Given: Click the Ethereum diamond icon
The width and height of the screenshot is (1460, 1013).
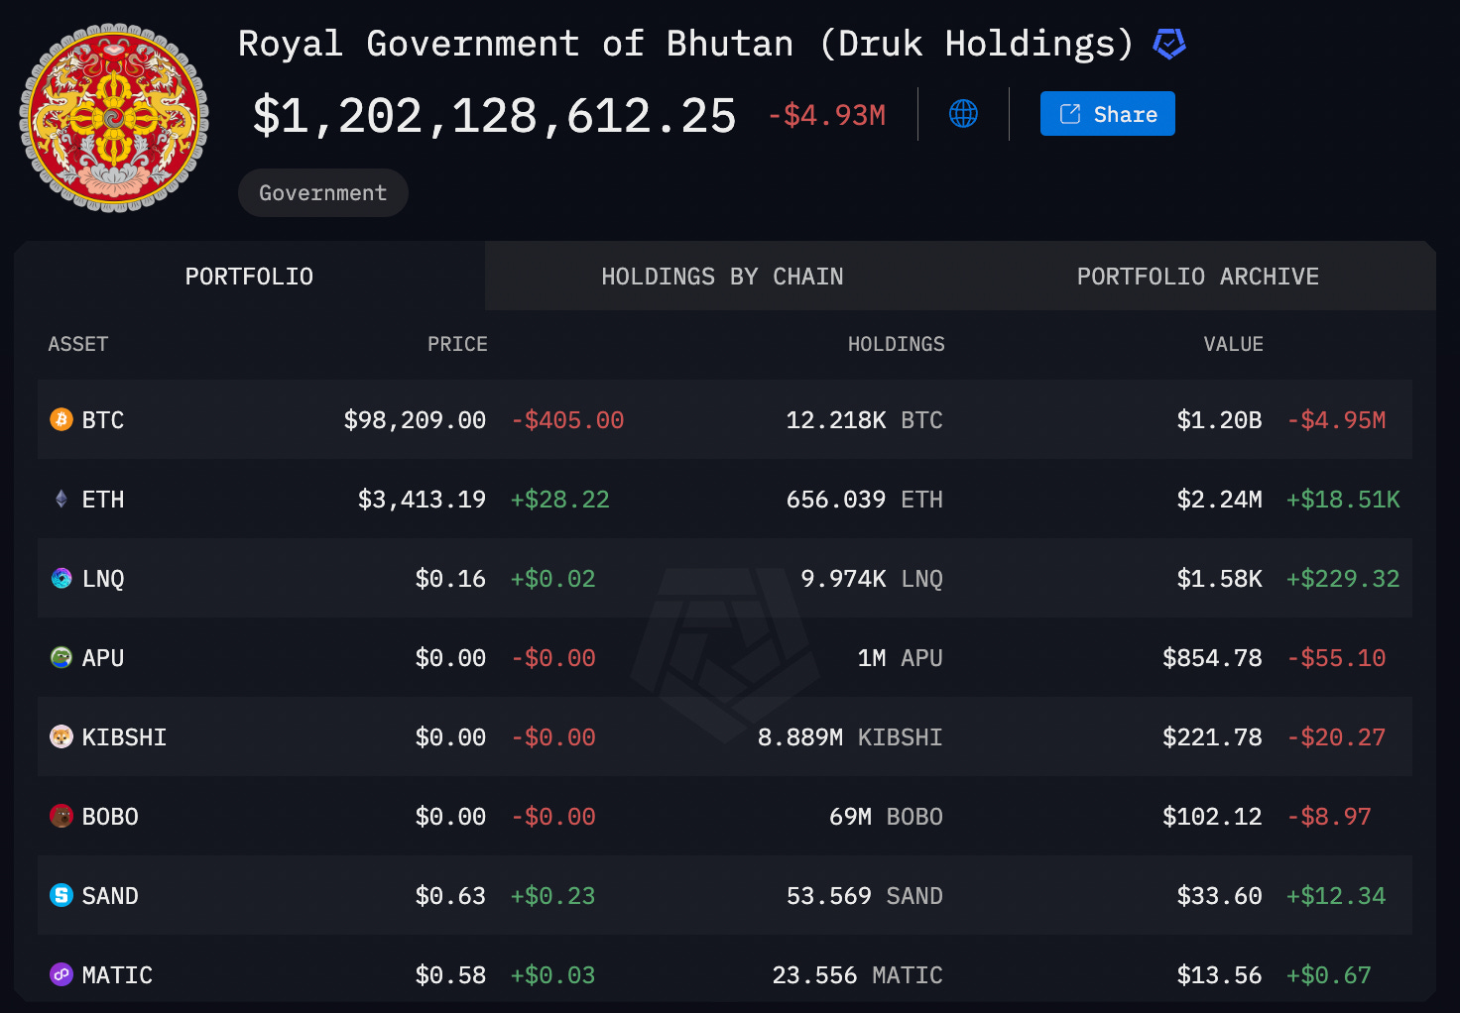Looking at the screenshot, I should tap(61, 499).
